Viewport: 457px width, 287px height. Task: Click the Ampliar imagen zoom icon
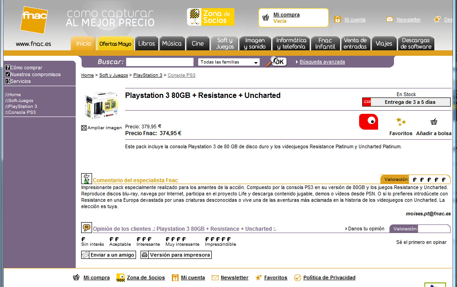[x=84, y=128]
